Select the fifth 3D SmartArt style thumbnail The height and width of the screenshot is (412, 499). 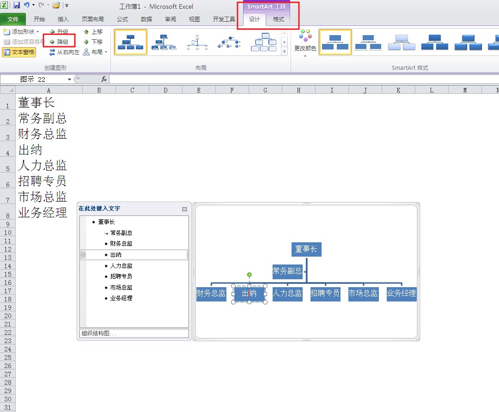coord(468,42)
